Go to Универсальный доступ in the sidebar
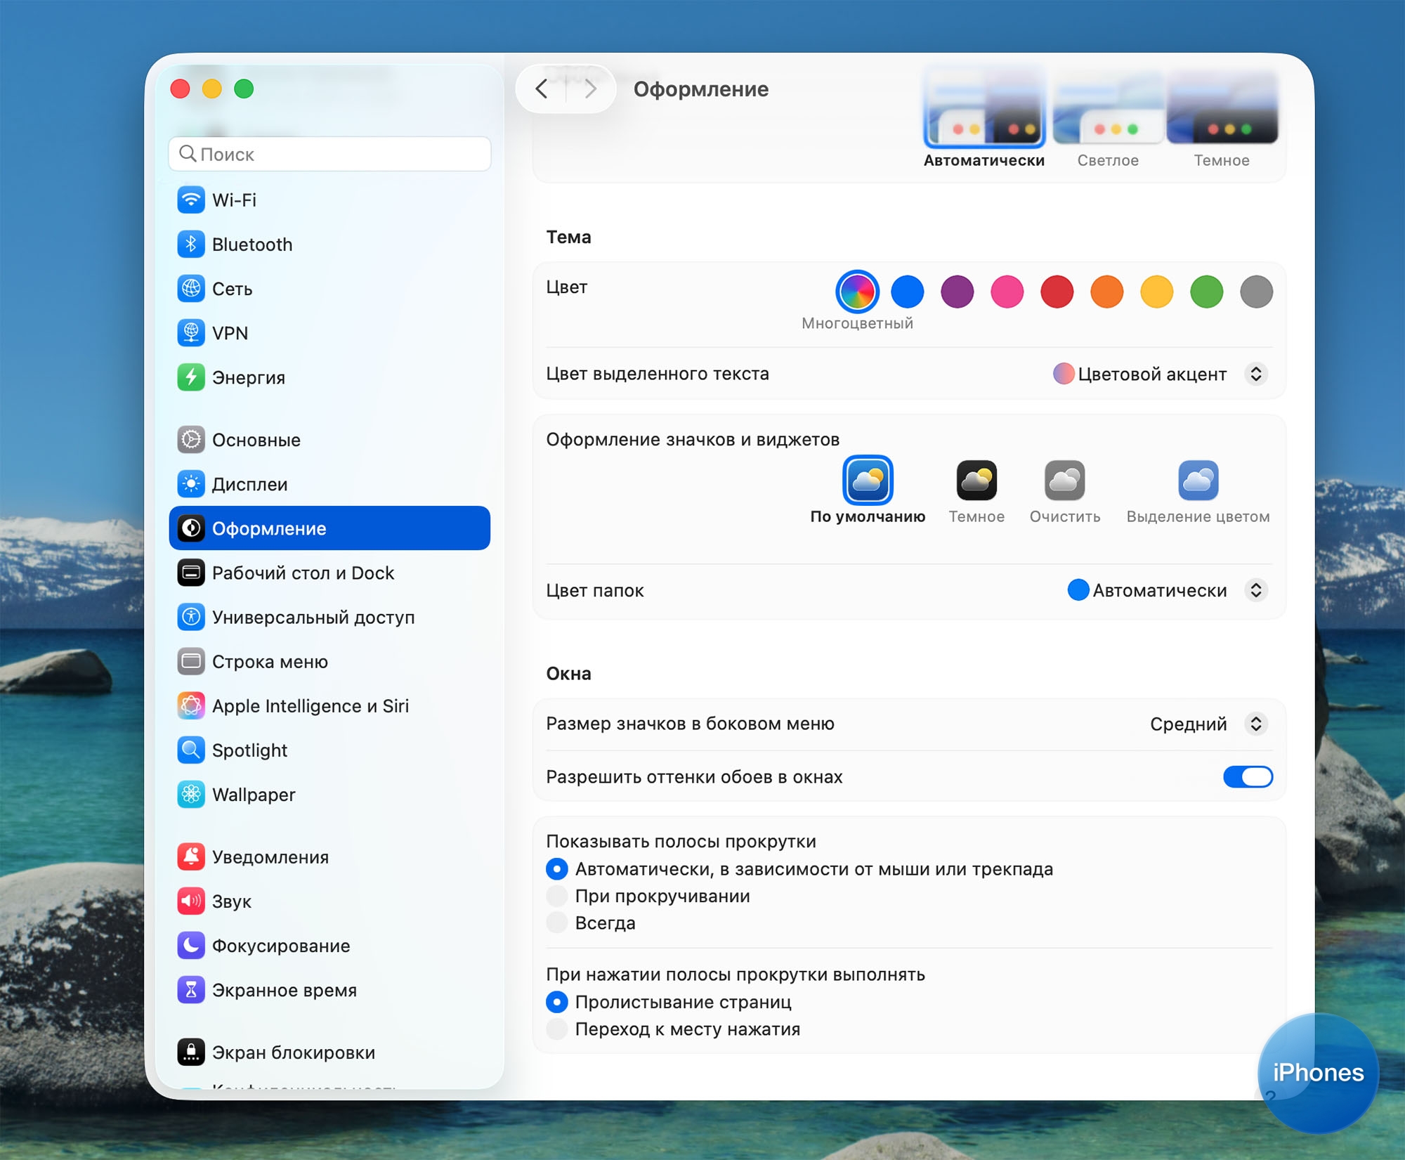1405x1160 pixels. [313, 618]
